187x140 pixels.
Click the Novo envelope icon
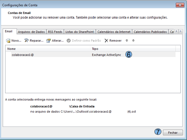[x=8, y=41]
